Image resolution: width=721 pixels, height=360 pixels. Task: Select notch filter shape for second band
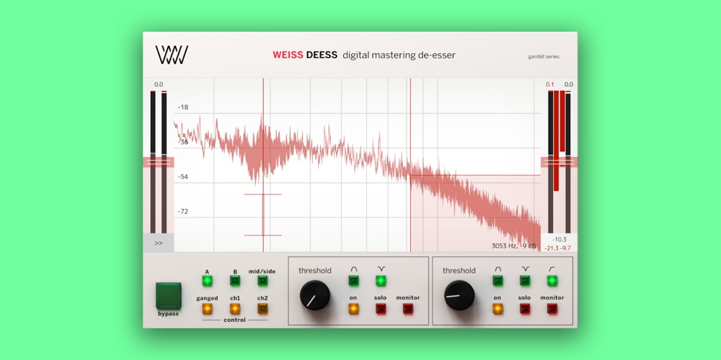pyautogui.click(x=525, y=281)
